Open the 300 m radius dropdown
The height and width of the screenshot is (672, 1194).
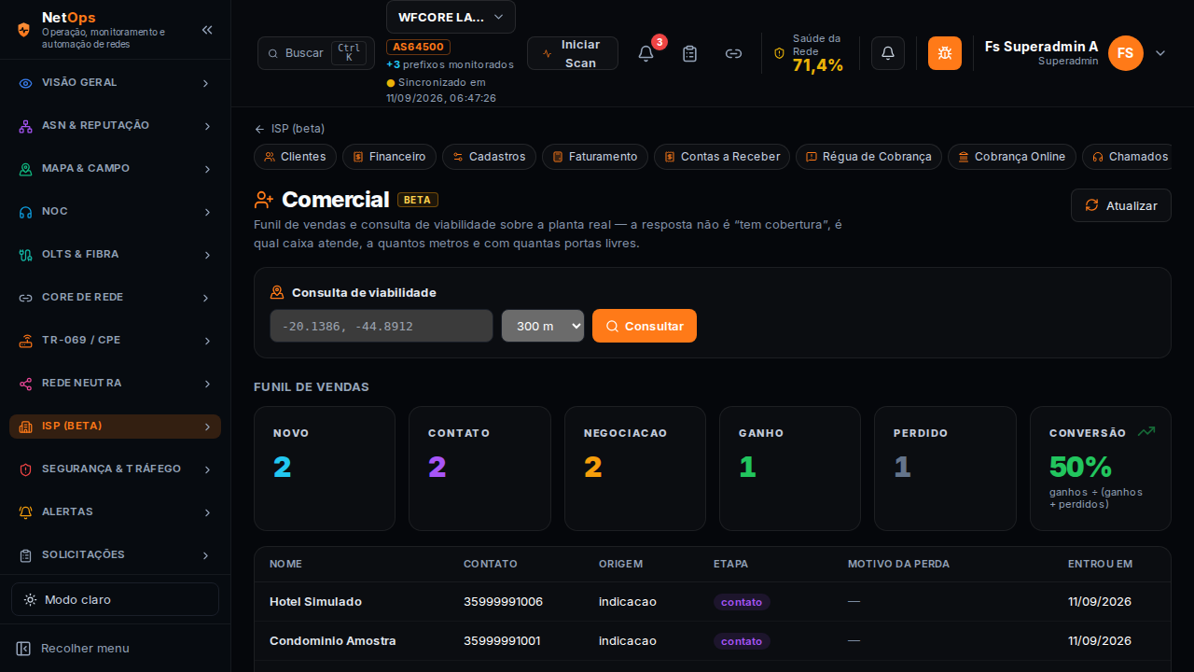click(x=543, y=326)
